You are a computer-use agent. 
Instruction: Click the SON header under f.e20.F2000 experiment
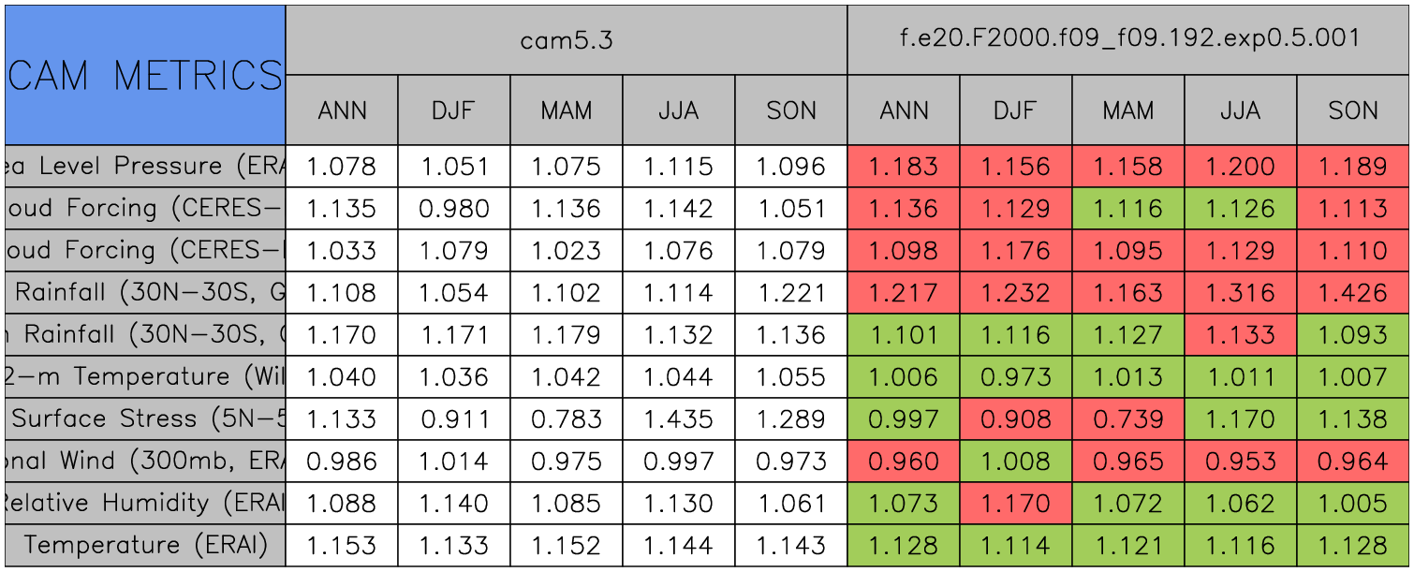(1353, 110)
